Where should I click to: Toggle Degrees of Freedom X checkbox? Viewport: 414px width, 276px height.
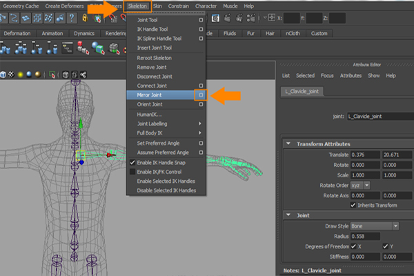tap(353, 246)
